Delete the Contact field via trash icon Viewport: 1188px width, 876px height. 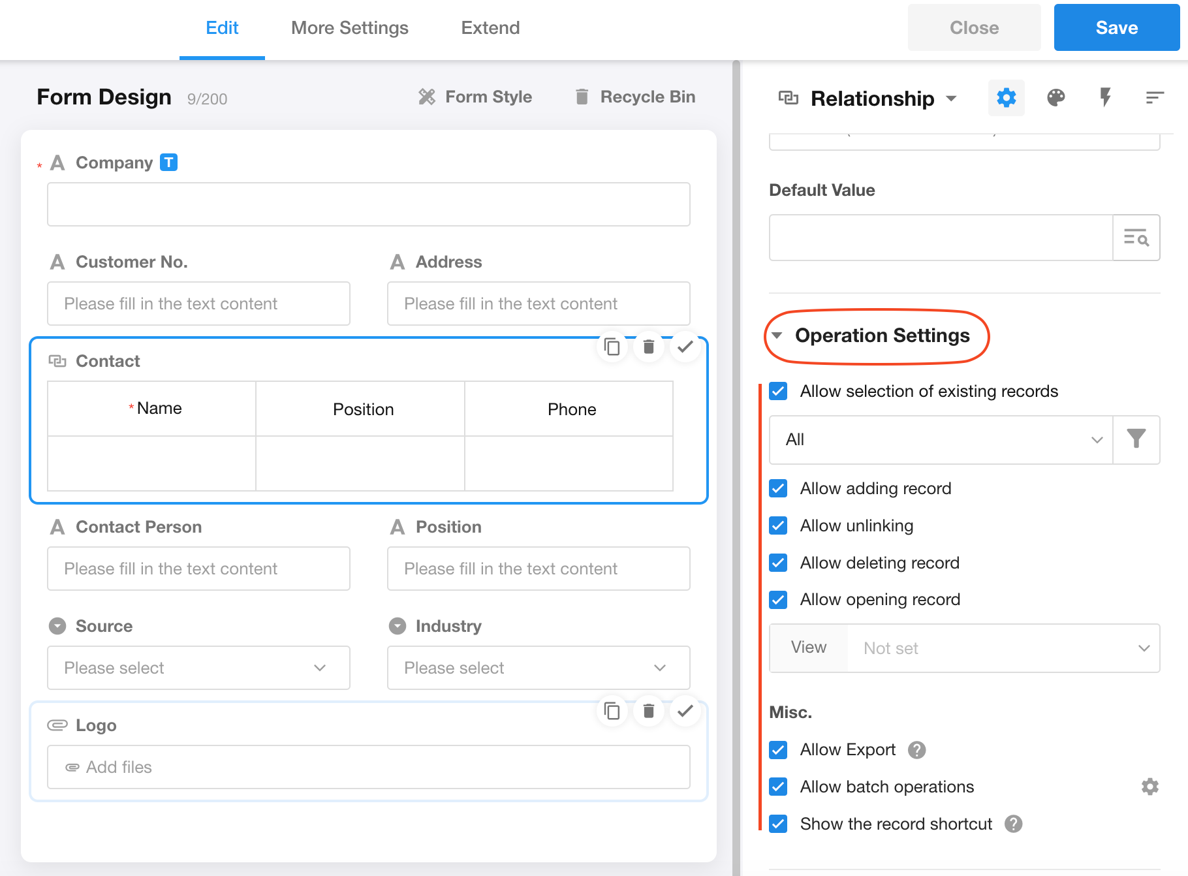[648, 347]
